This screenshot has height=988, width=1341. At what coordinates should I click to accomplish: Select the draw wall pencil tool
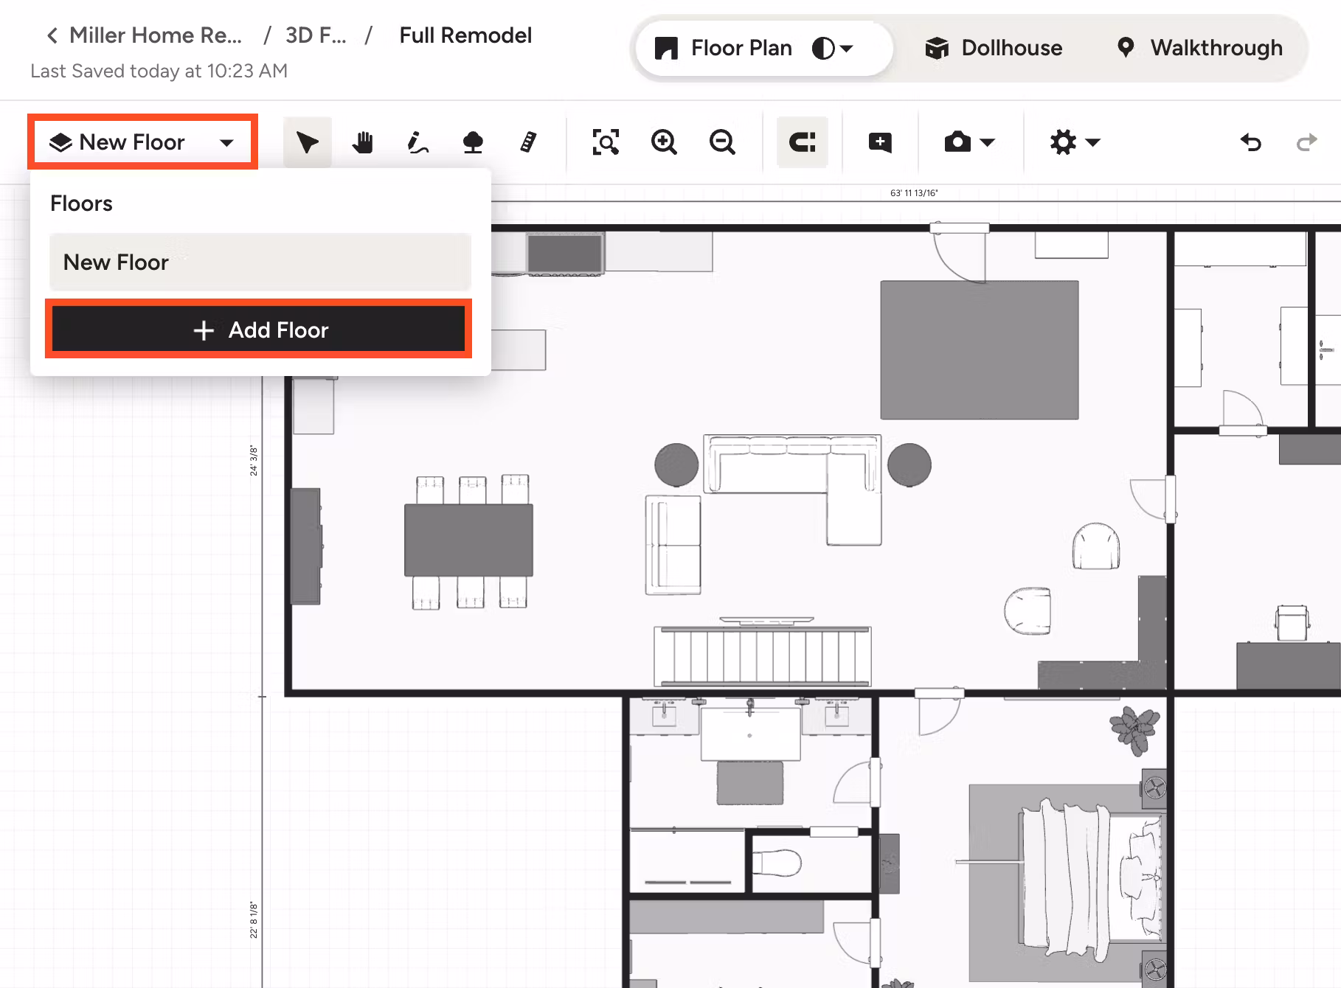(417, 142)
